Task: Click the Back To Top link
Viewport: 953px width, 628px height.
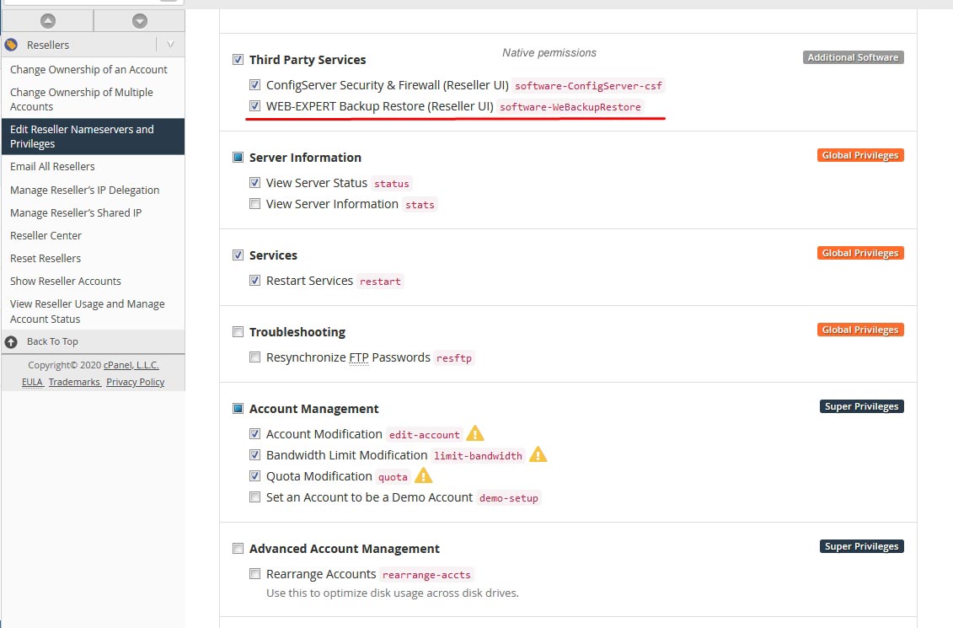Action: [52, 341]
